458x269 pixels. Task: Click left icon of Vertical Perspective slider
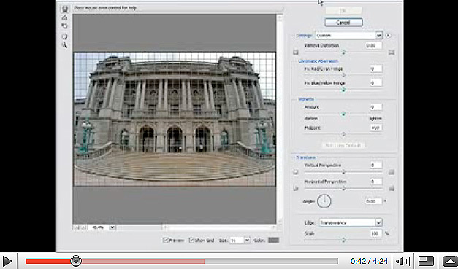tap(296, 172)
